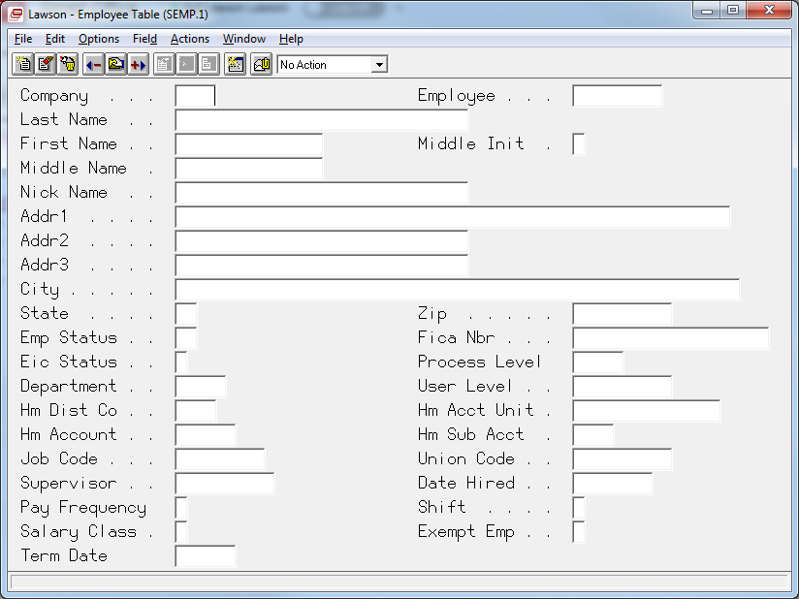Click the Term Date field
The width and height of the screenshot is (799, 599).
point(206,555)
